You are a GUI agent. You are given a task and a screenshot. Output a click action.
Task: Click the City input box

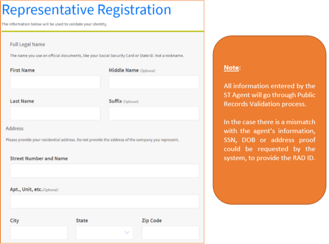click(38, 233)
